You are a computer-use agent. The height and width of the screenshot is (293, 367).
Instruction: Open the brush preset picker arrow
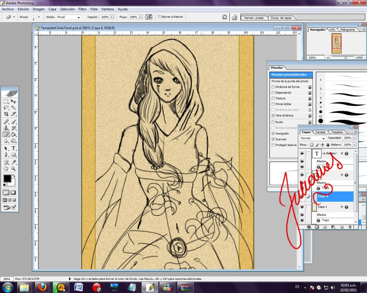(x=39, y=17)
